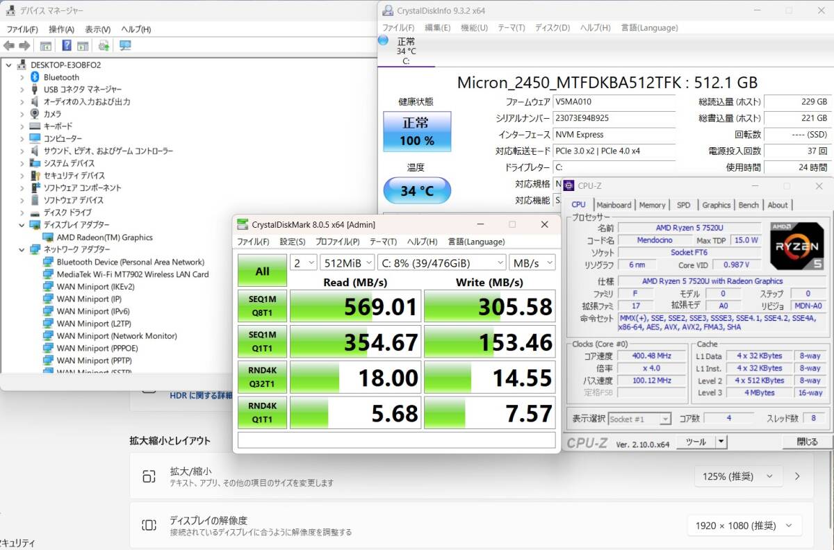This screenshot has width=834, height=550.
Task: Click the speaker icon beside オーディオの入力および出力
Action: (35, 101)
